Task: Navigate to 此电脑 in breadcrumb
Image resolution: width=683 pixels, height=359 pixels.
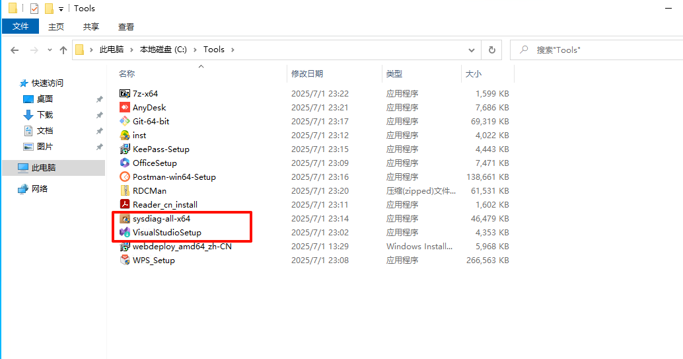Action: coord(112,50)
